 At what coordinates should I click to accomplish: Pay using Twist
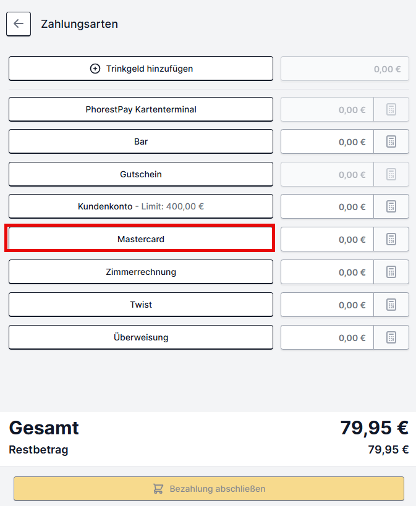tap(141, 305)
